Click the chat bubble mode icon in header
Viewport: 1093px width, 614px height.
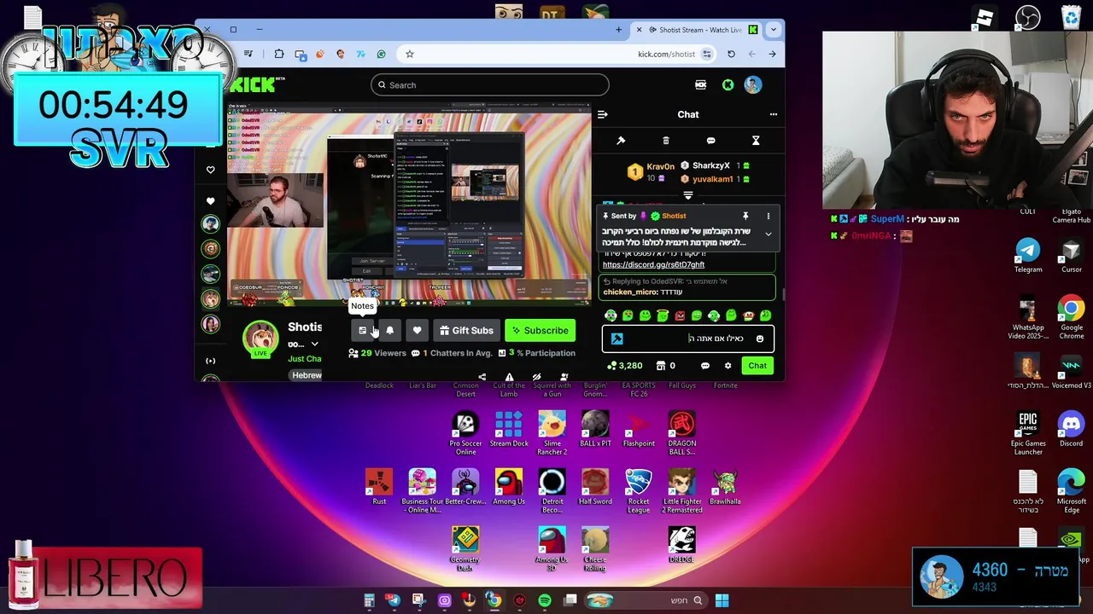coord(710,141)
